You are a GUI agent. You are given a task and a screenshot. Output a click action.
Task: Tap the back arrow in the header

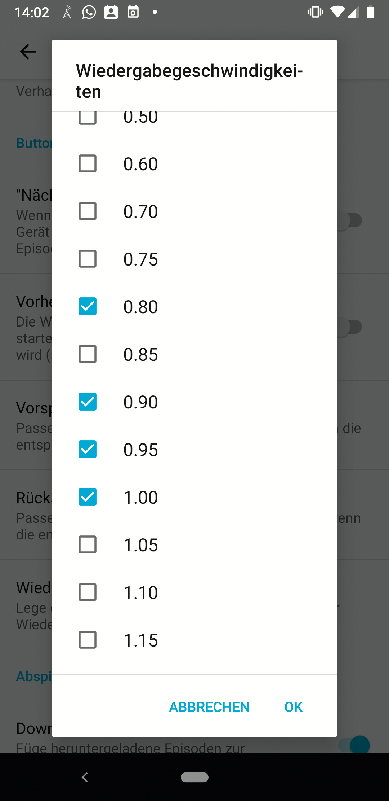pos(28,52)
